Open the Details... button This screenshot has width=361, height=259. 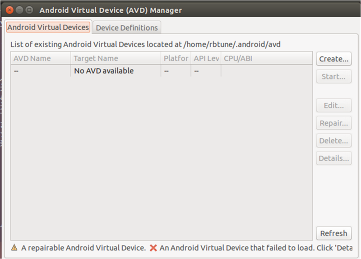(x=334, y=158)
